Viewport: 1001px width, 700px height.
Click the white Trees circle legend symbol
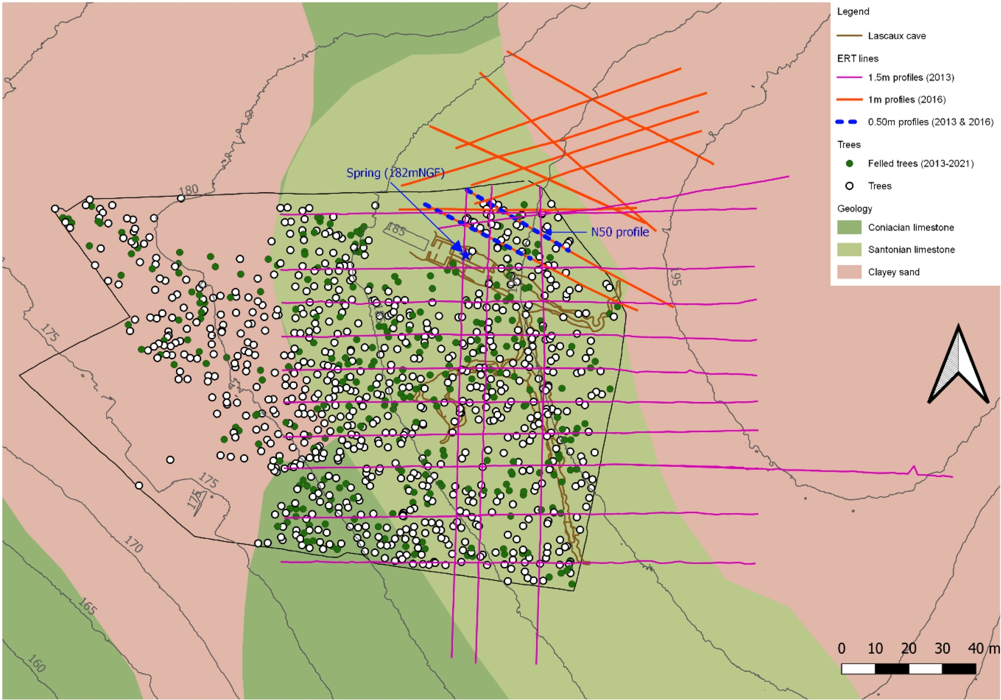tap(849, 186)
